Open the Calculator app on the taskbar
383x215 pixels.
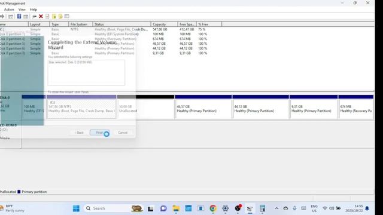[262, 208]
